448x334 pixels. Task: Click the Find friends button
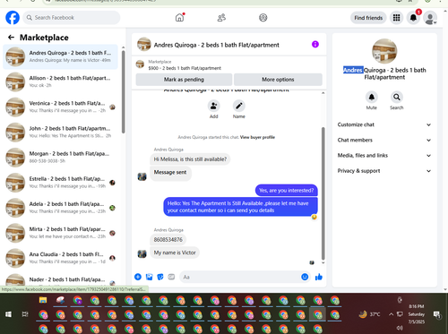[x=368, y=18]
